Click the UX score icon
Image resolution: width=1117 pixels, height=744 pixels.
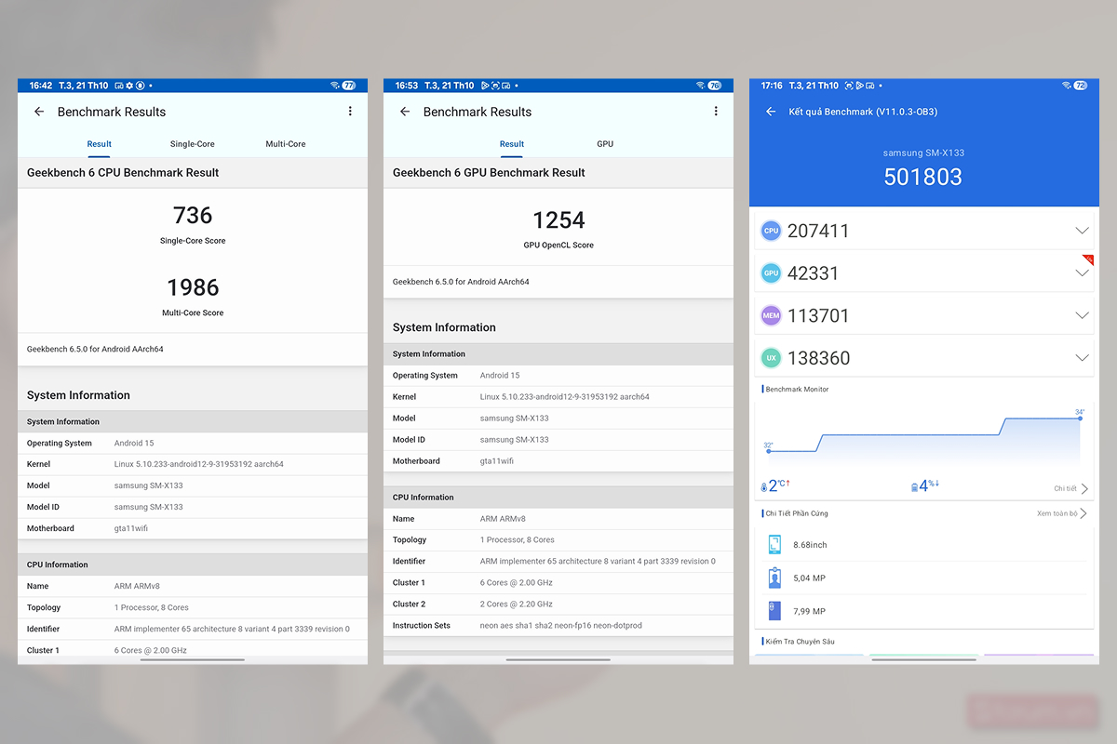point(771,358)
